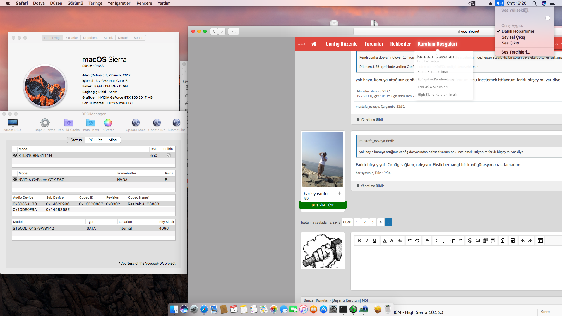This screenshot has width=562, height=316.
Task: Open the forum home page icon
Action: click(314, 44)
